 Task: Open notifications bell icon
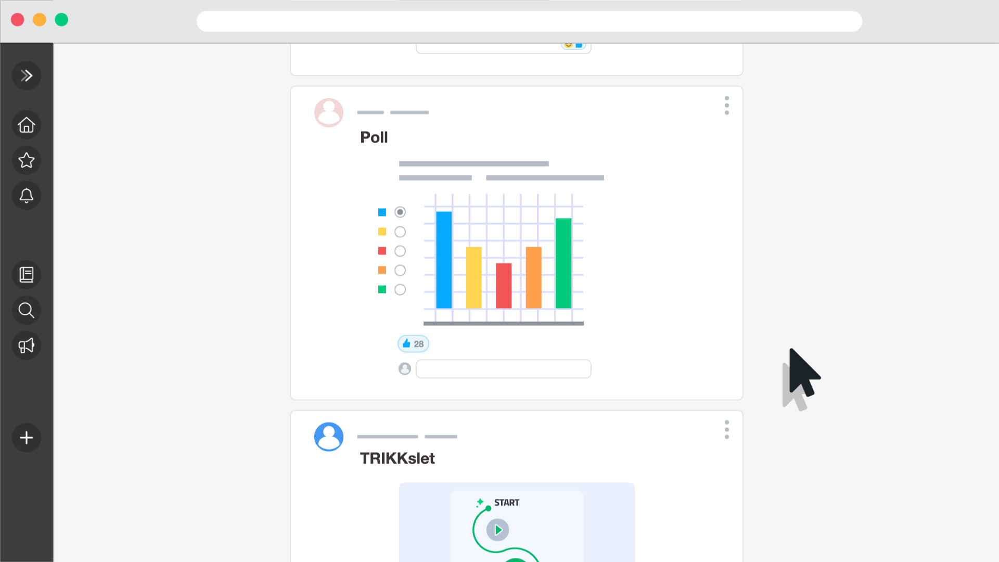[x=27, y=196]
